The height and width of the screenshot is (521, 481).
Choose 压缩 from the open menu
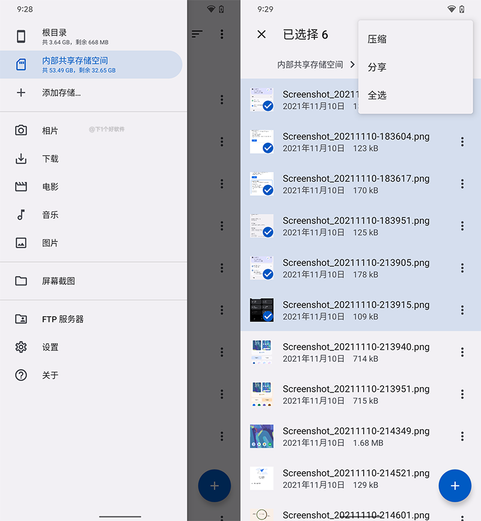click(377, 38)
